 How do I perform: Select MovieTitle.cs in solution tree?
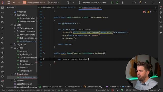coord(24,71)
